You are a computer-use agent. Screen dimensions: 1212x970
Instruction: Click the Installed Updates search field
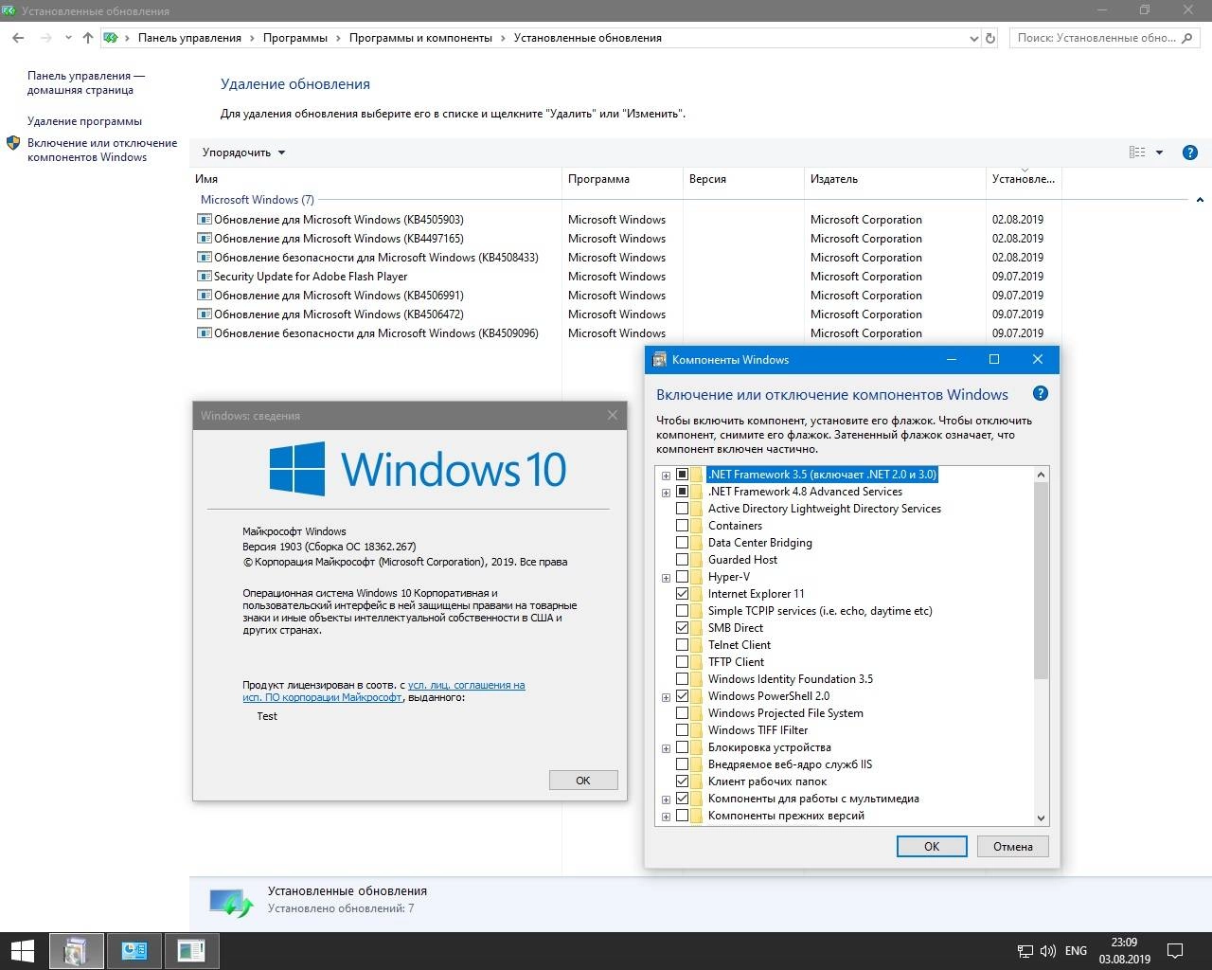click(1103, 38)
